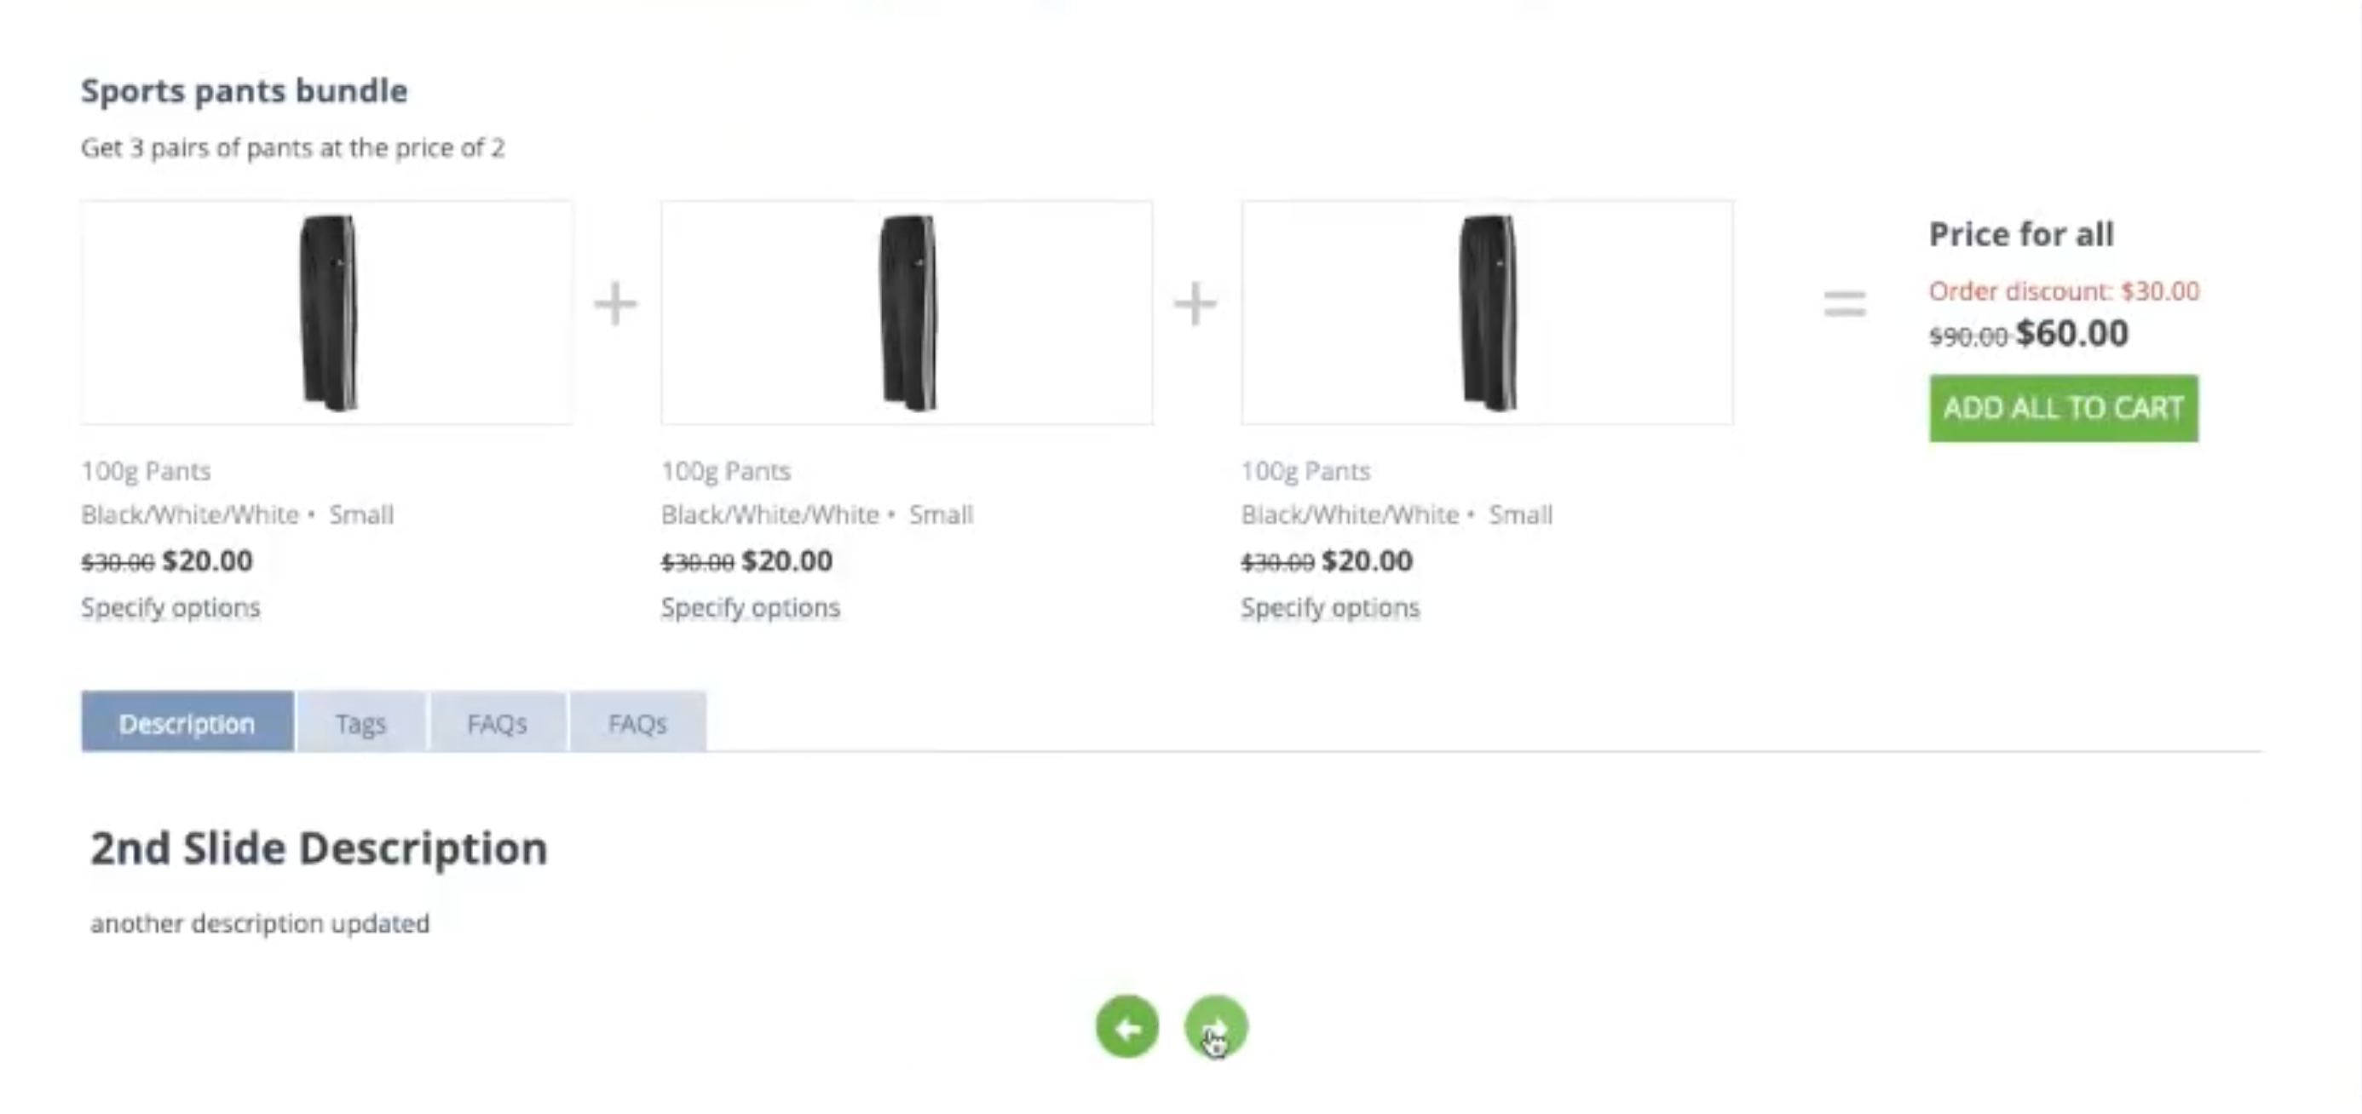The height and width of the screenshot is (1114, 2362).
Task: Open the first 100g Pants product image
Action: (326, 313)
